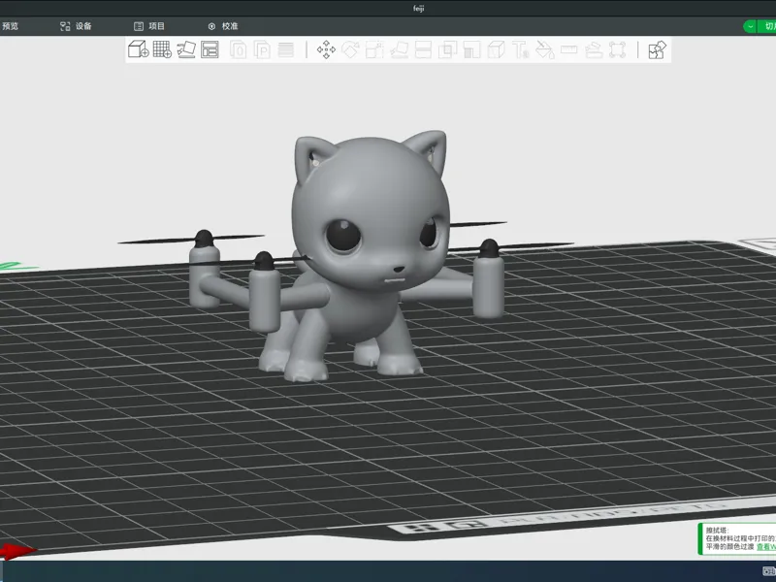The height and width of the screenshot is (582, 776).
Task: Select the auto-orient toolbar icon
Action: (186, 49)
